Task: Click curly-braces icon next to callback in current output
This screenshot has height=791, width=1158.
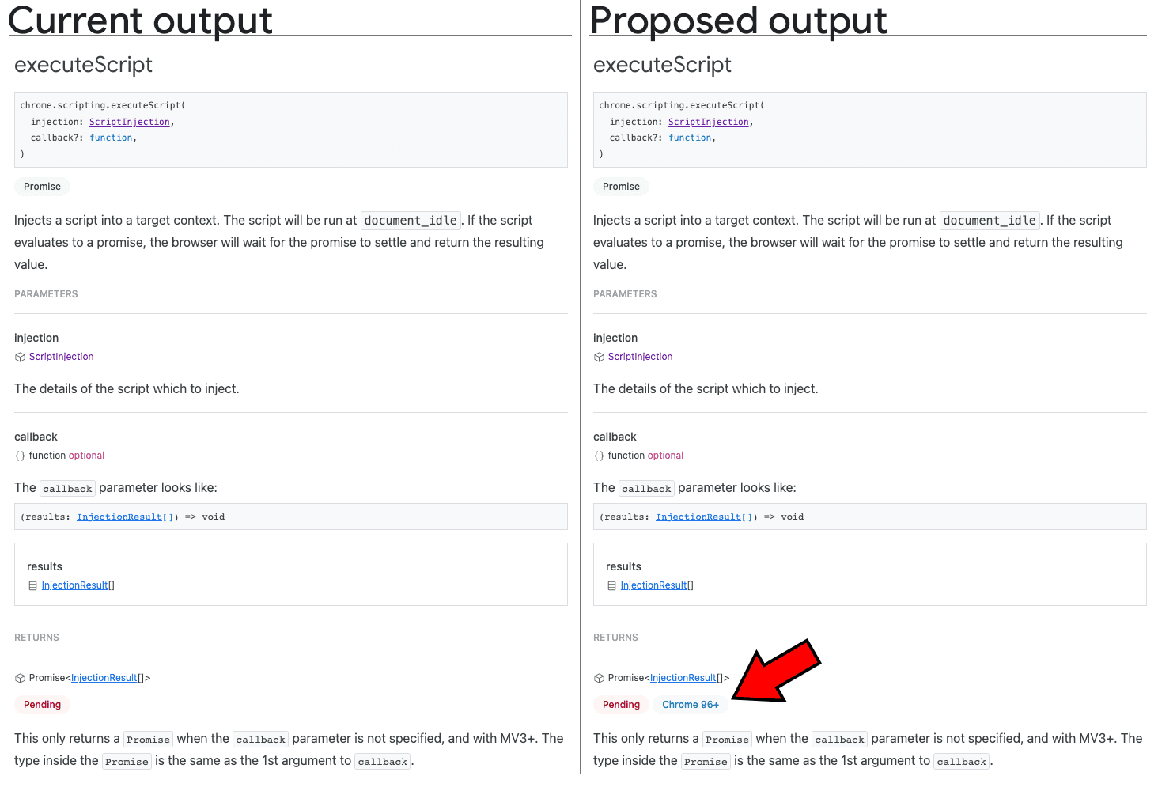Action: (19, 455)
